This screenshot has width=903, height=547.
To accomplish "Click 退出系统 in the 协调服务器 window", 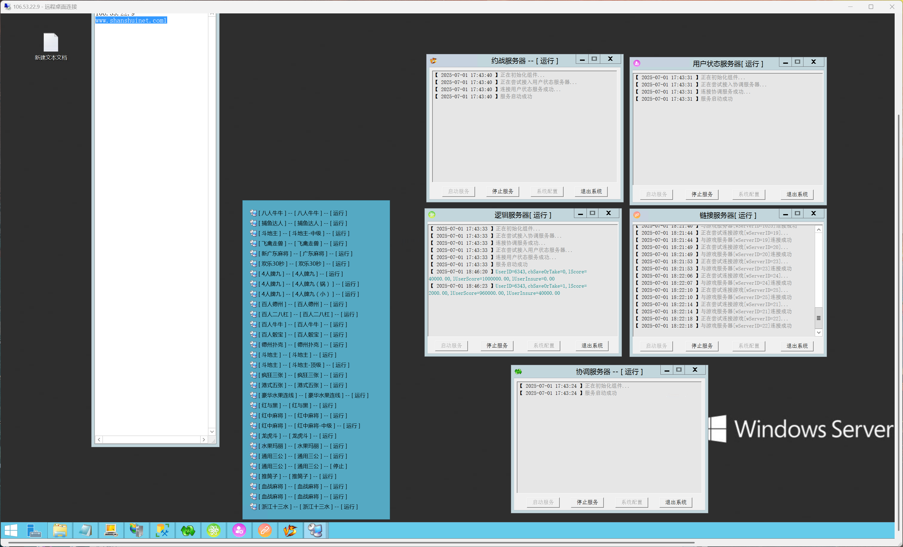I will point(675,502).
